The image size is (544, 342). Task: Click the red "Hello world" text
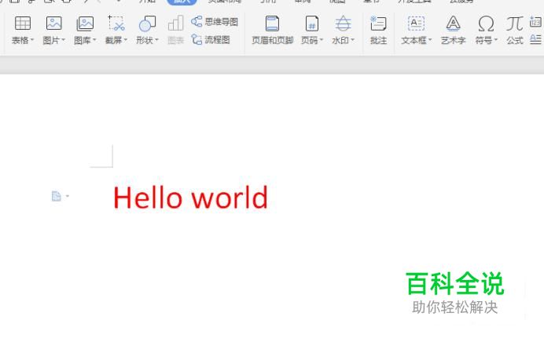pos(190,198)
